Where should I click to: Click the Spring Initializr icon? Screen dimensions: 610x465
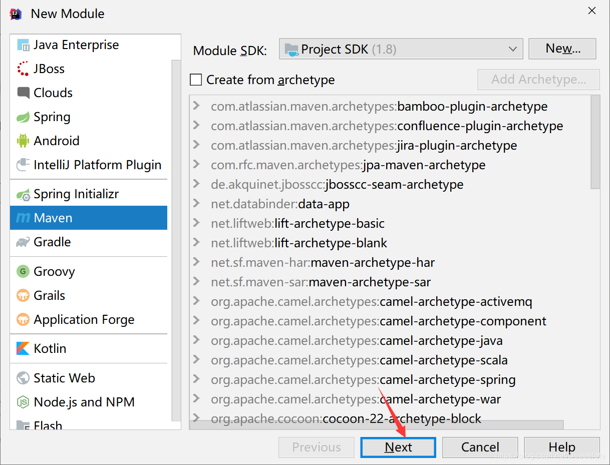pos(23,194)
